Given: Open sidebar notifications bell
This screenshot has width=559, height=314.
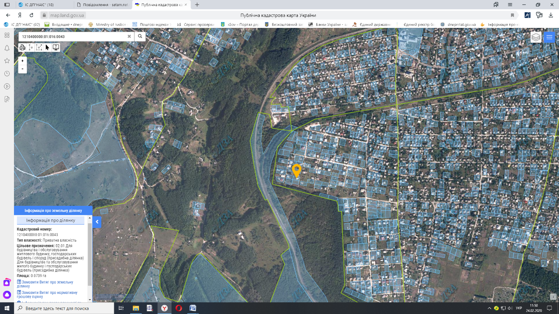Looking at the screenshot, I should pos(7,48).
